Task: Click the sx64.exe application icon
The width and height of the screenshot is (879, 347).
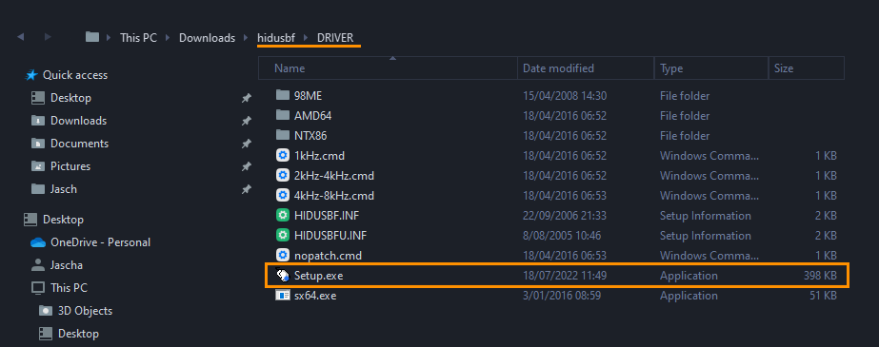Action: (x=283, y=296)
